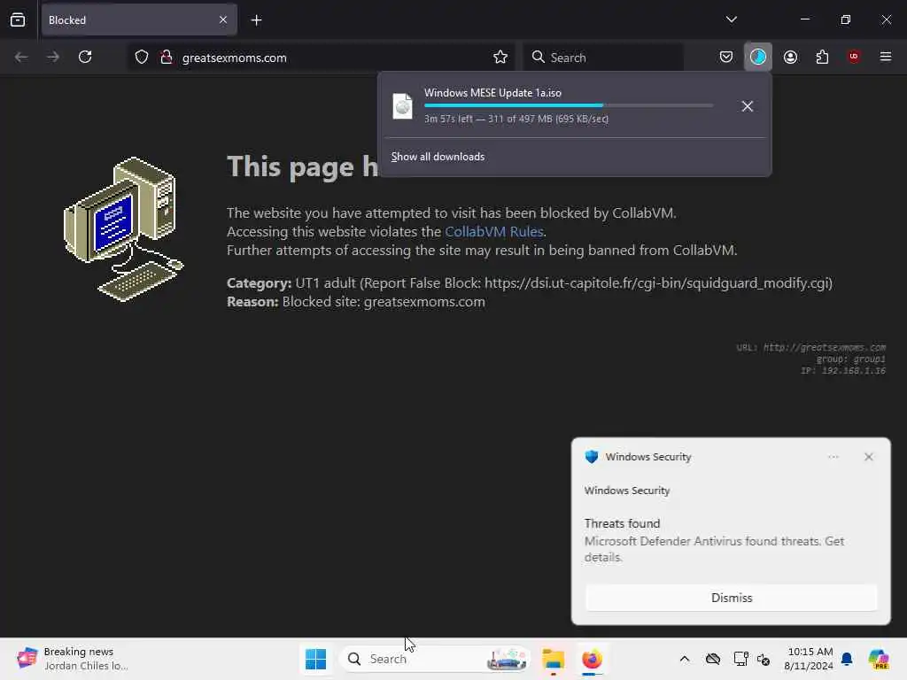Click the Category: UT1 adult line
Image resolution: width=907 pixels, height=680 pixels.
pos(530,283)
